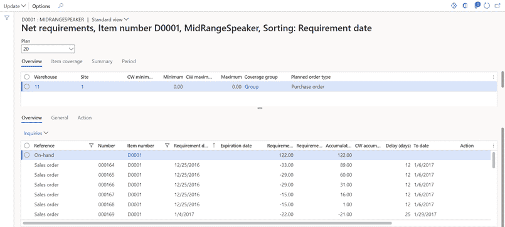The image size is (505, 227).
Task: Click Action column header
Action: pyautogui.click(x=467, y=146)
